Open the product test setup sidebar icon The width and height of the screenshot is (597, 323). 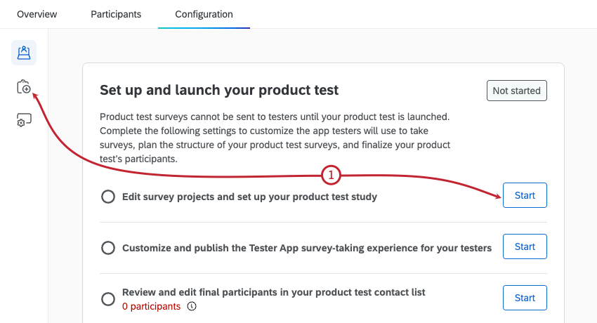tap(24, 53)
